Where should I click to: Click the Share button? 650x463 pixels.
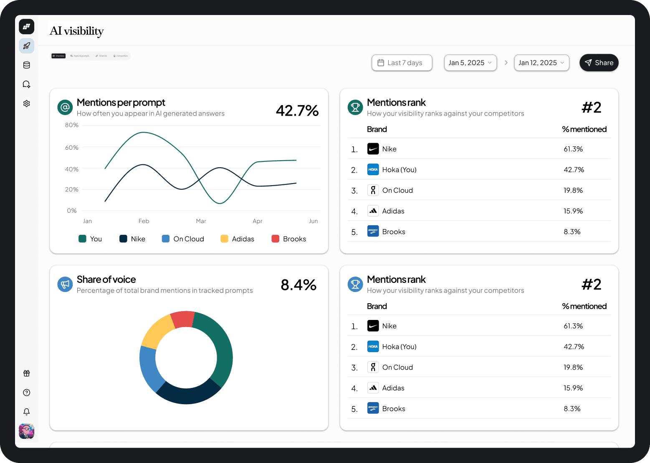click(599, 63)
